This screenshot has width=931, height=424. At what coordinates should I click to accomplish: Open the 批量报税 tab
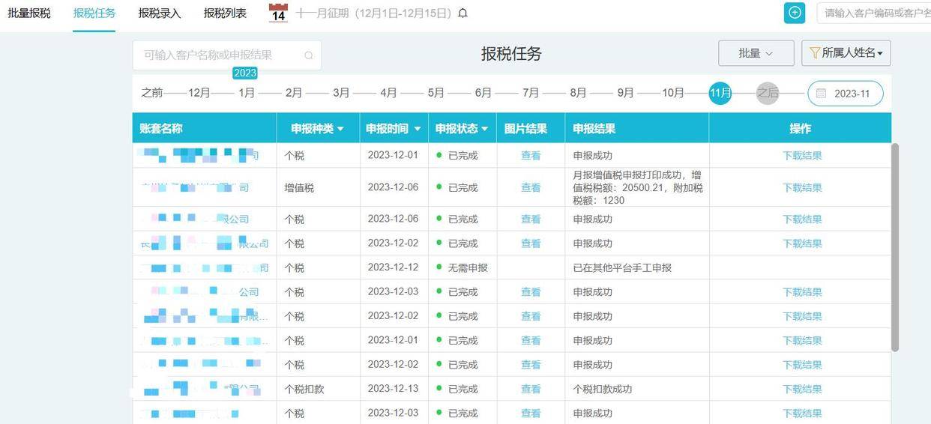(29, 13)
